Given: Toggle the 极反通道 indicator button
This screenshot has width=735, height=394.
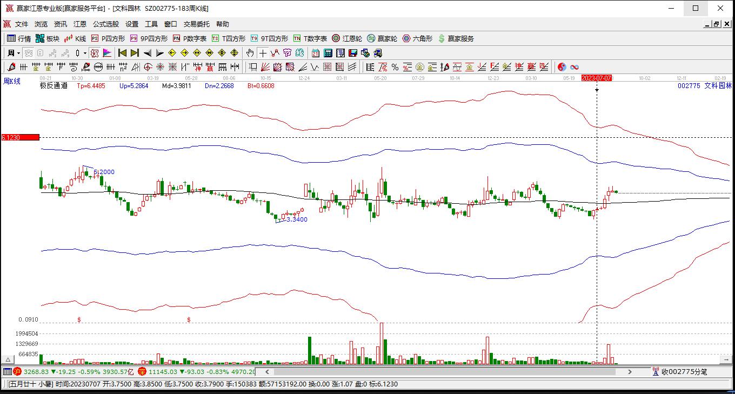Looking at the screenshot, I should [54, 85].
